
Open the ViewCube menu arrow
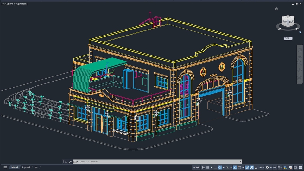[x=300, y=32]
